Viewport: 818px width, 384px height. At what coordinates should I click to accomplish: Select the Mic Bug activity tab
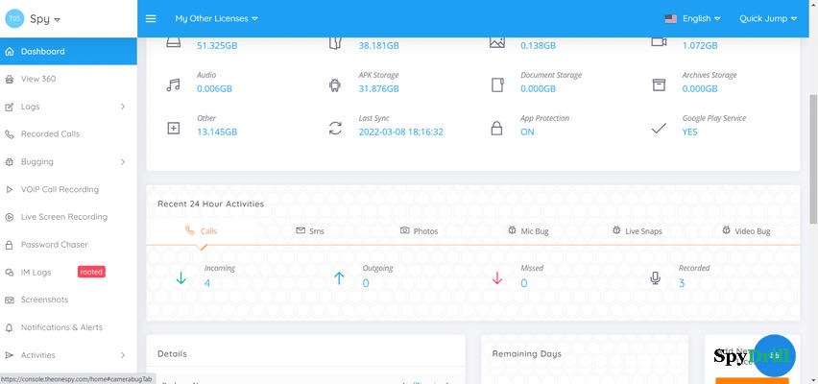point(531,231)
